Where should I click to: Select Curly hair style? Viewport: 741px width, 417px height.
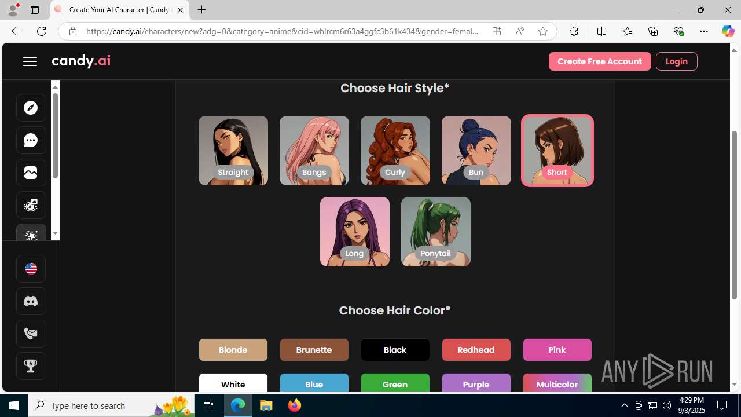pos(395,151)
